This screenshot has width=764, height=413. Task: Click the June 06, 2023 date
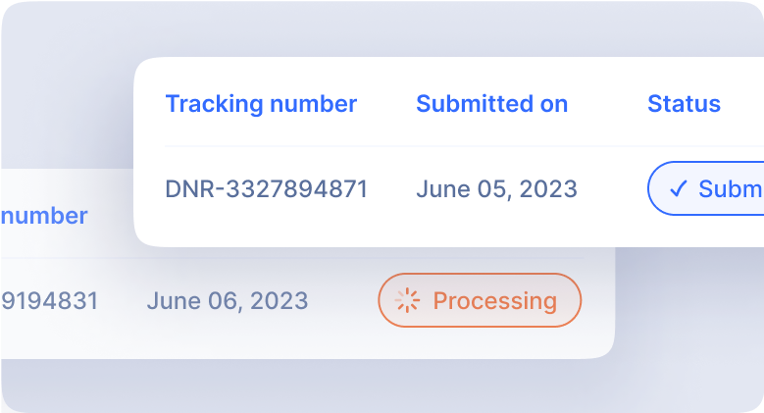pyautogui.click(x=228, y=301)
